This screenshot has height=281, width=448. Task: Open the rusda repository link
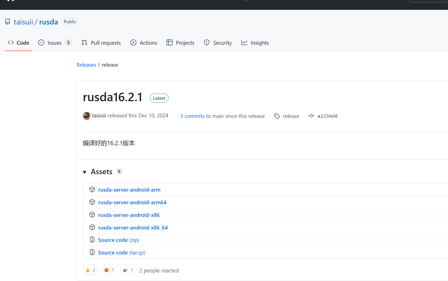pyautogui.click(x=49, y=22)
